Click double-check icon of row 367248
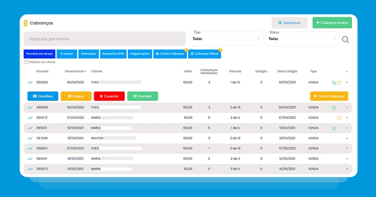This screenshot has height=197, width=376. click(x=30, y=138)
